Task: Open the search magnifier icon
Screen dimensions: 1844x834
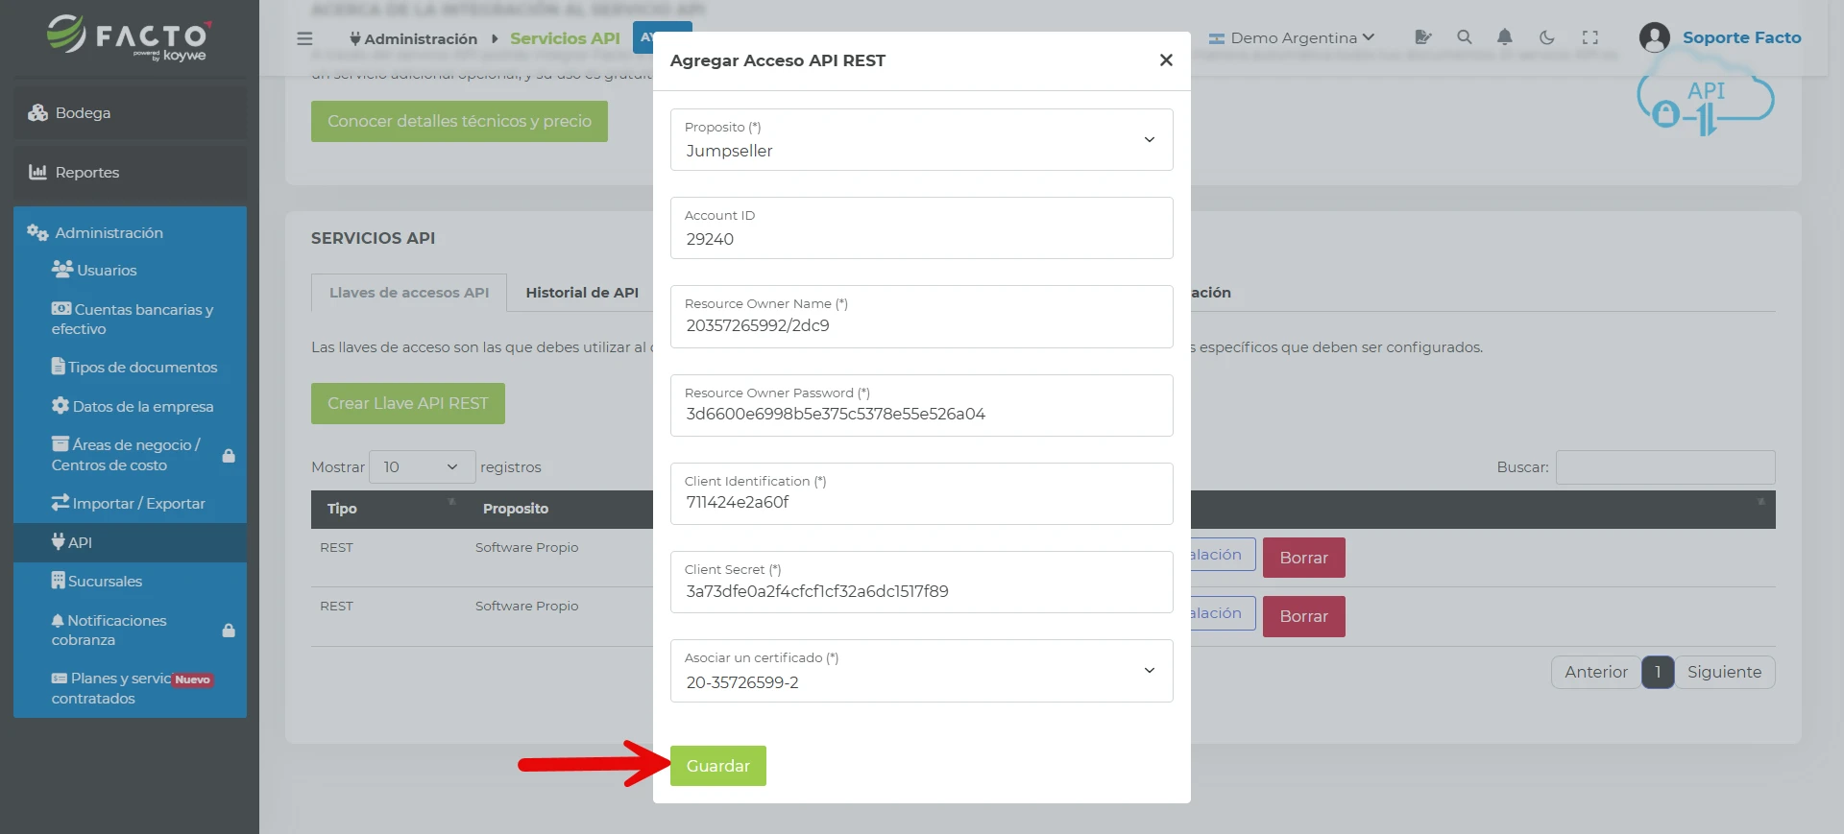Action: pos(1464,37)
